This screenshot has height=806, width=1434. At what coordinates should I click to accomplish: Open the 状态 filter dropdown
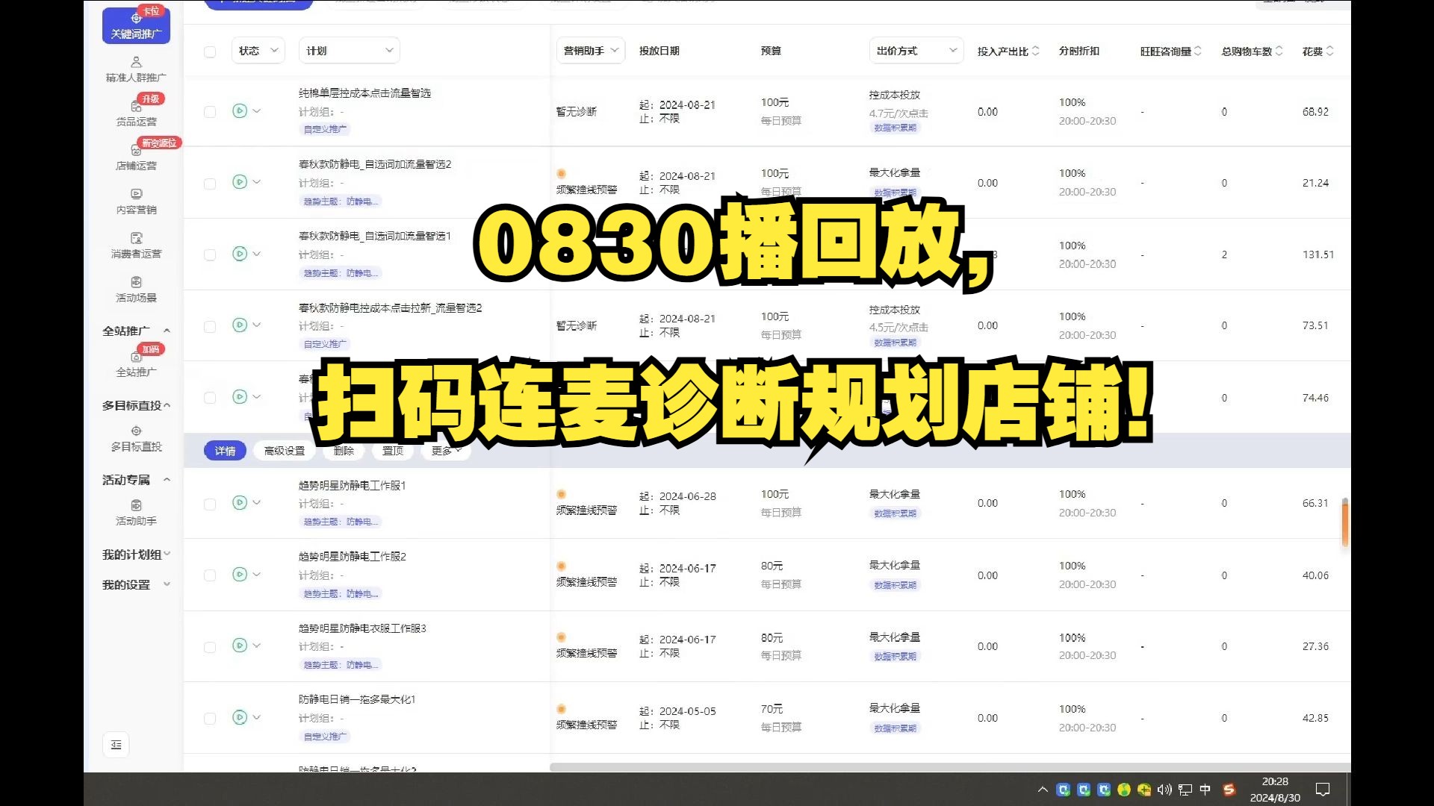click(258, 51)
